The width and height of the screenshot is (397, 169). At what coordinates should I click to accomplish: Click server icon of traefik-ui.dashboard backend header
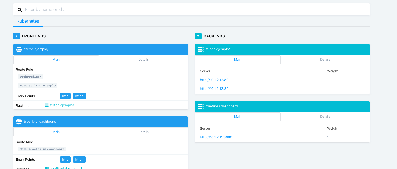click(x=200, y=106)
